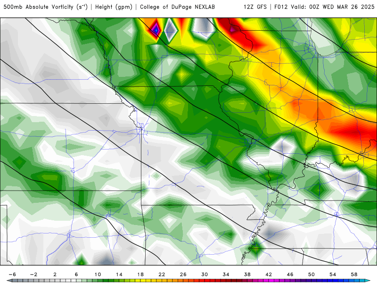Click 'College of DuPage NEXLAB' text

(178, 7)
